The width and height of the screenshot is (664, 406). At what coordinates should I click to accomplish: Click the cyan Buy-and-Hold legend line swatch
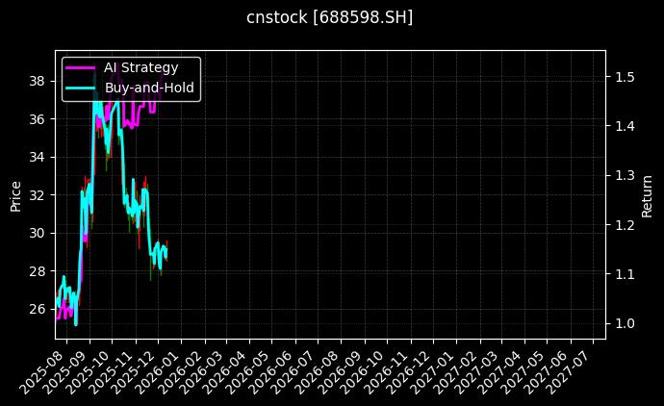(80, 88)
